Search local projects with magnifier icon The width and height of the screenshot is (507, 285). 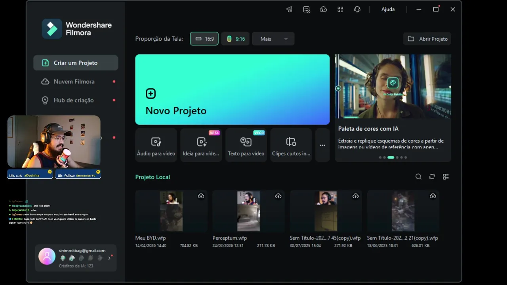(x=418, y=177)
